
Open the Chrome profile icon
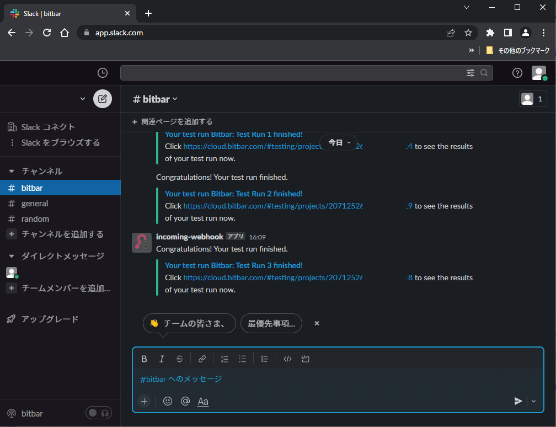click(526, 33)
